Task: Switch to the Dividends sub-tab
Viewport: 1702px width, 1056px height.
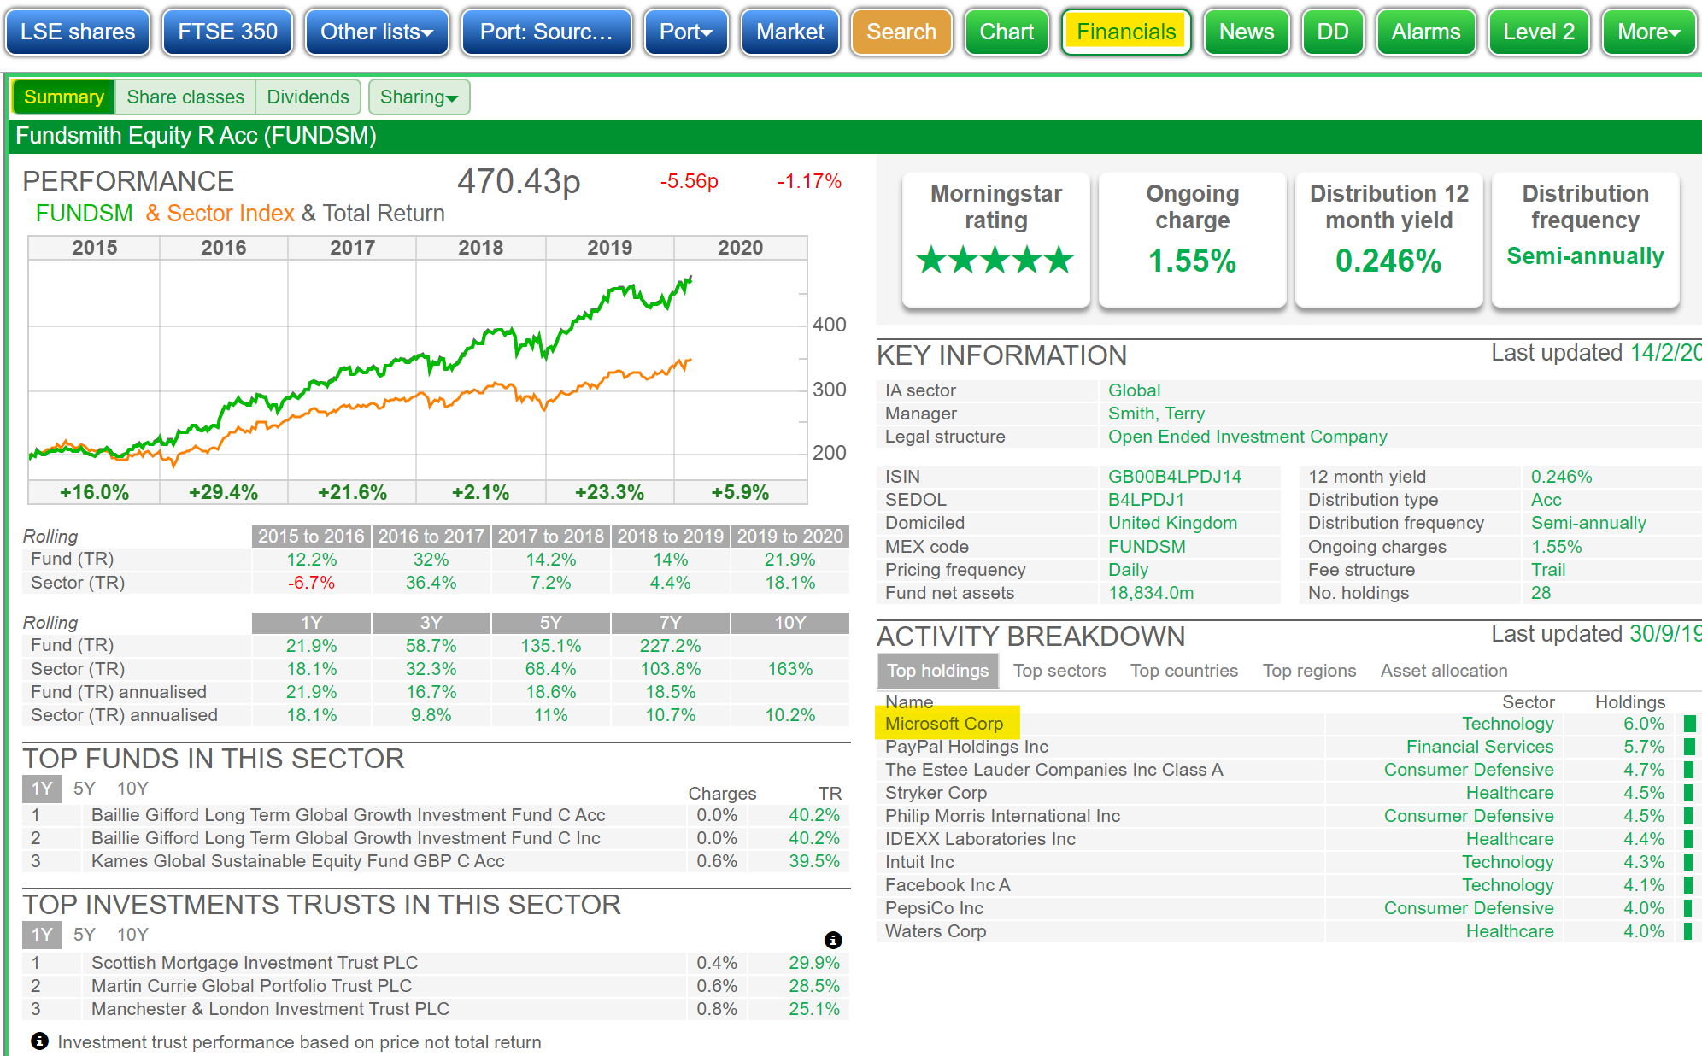Action: pyautogui.click(x=308, y=97)
